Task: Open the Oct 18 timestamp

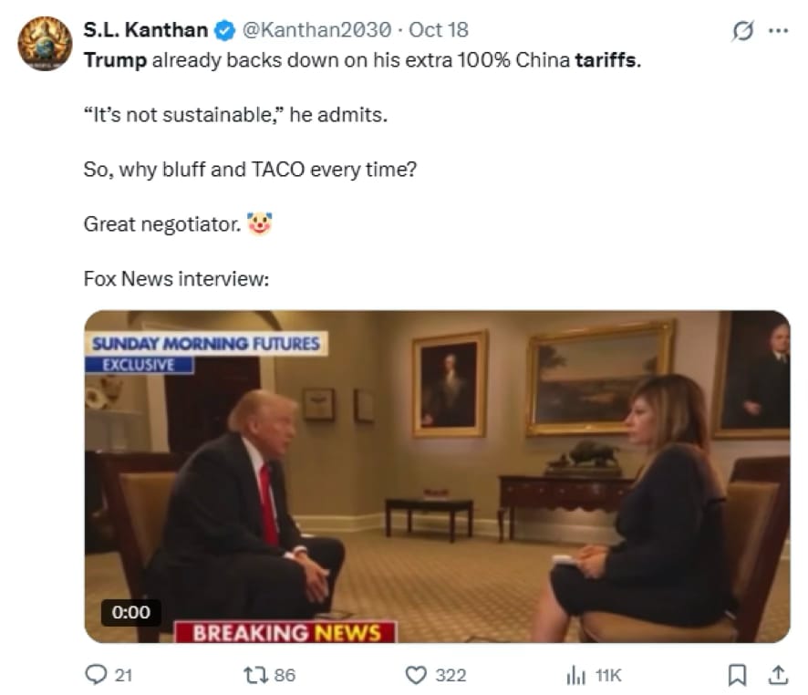Action: click(x=439, y=30)
